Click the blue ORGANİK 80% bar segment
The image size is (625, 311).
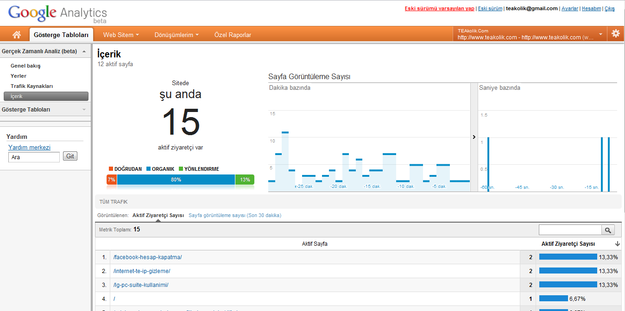point(176,180)
